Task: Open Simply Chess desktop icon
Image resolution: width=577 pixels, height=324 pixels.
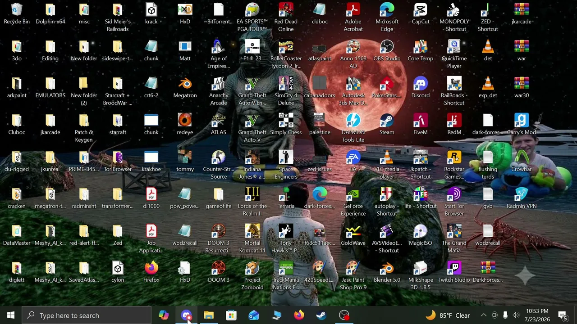Action: click(286, 125)
